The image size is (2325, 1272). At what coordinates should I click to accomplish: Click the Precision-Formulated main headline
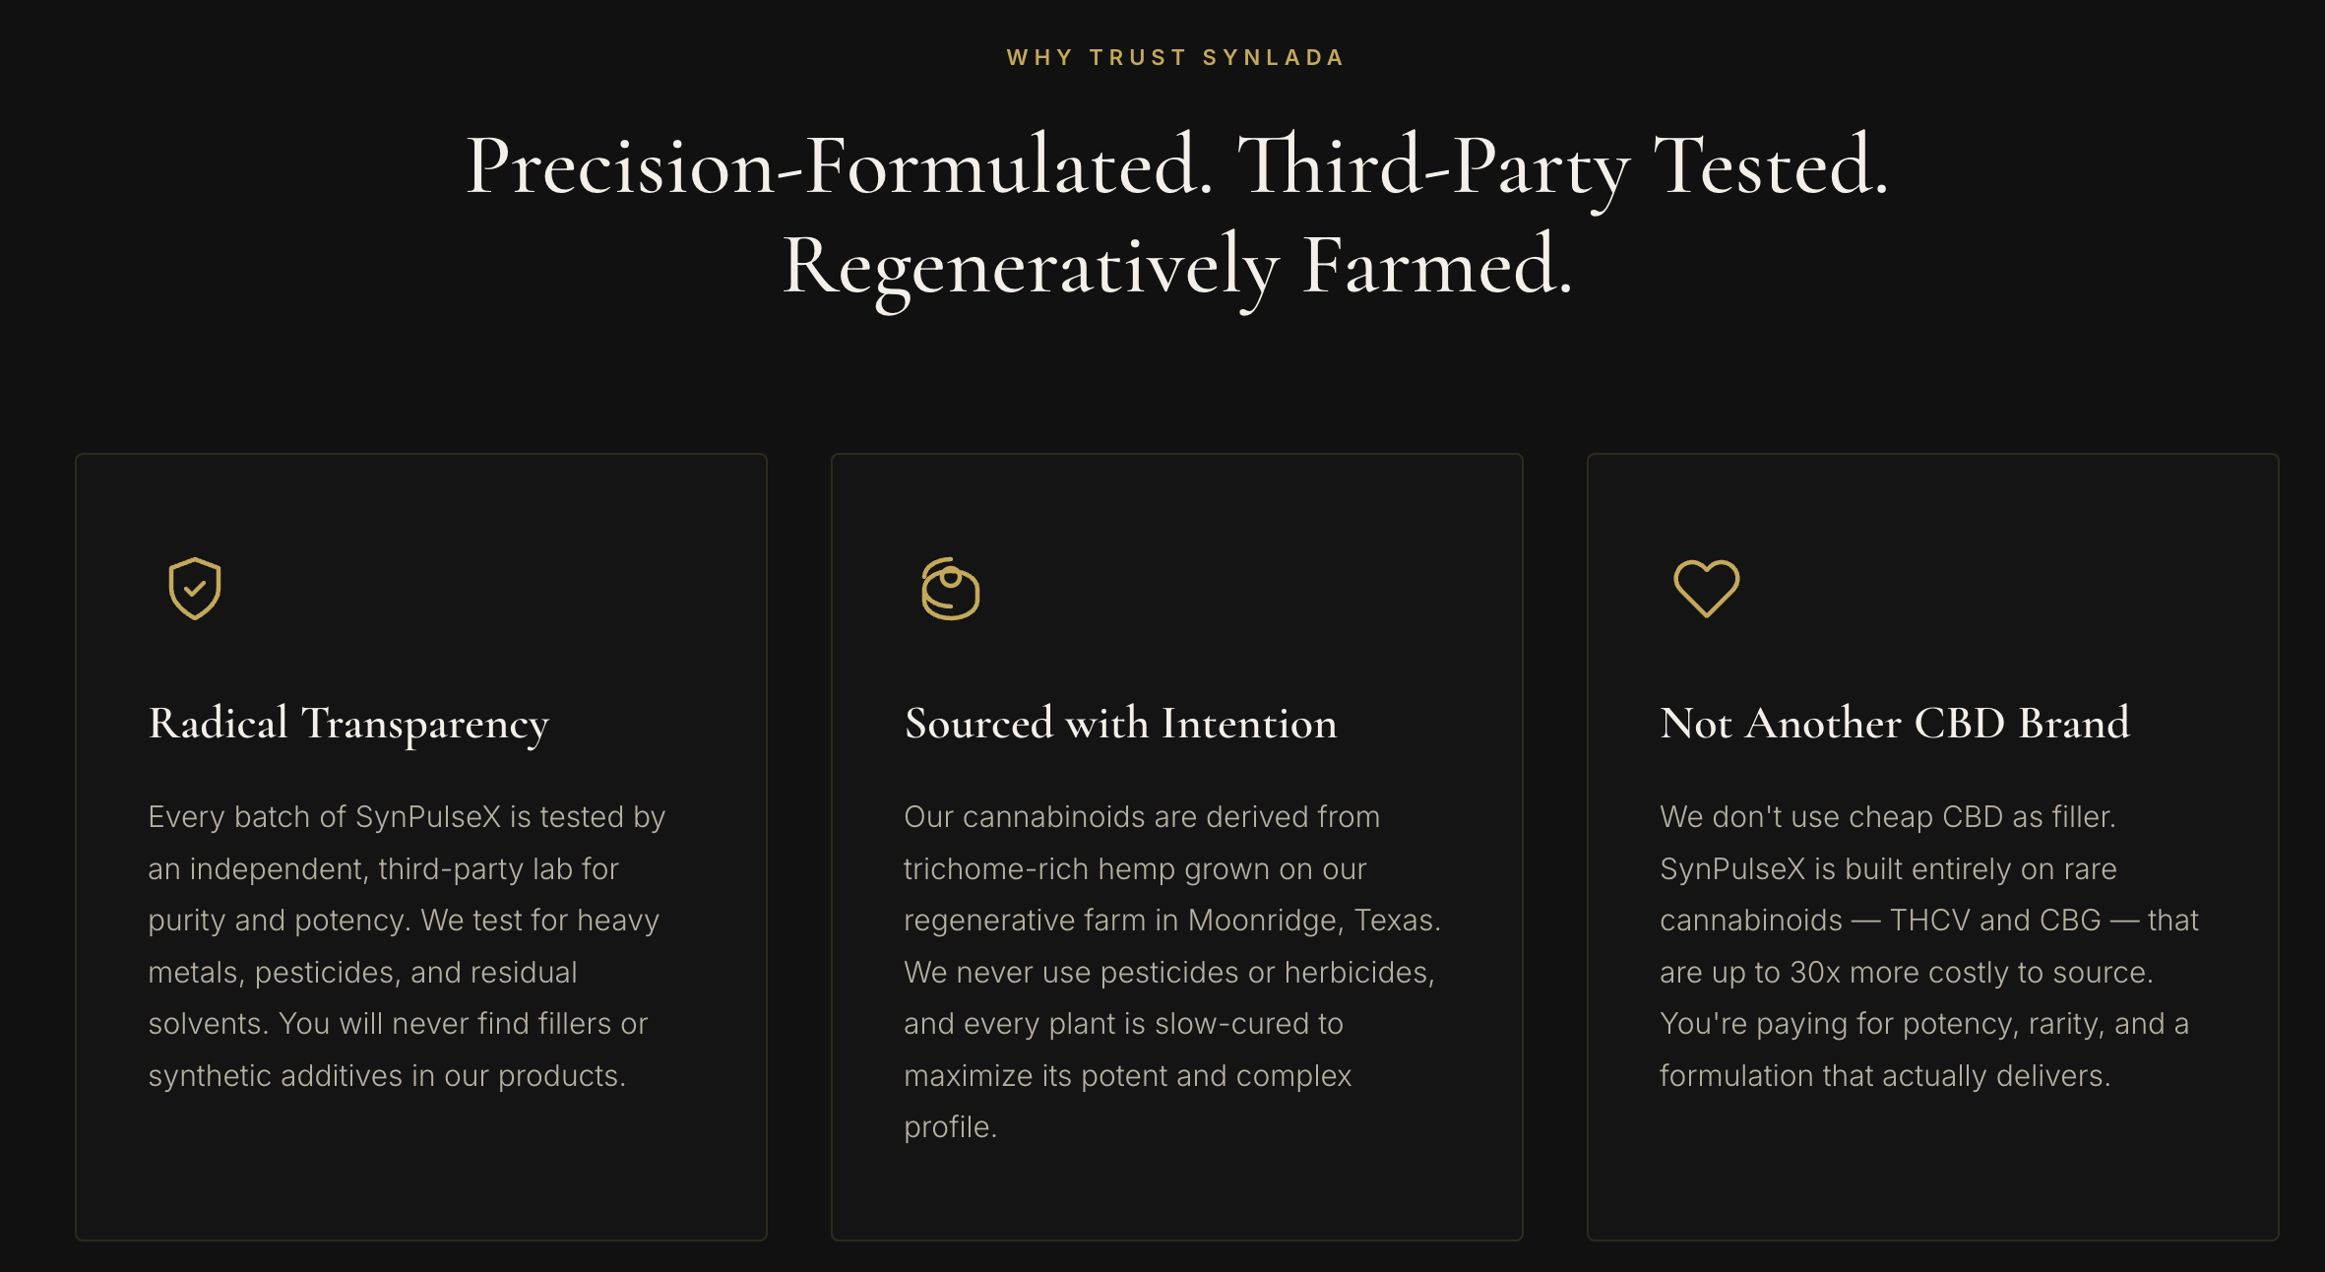pyautogui.click(x=1175, y=165)
